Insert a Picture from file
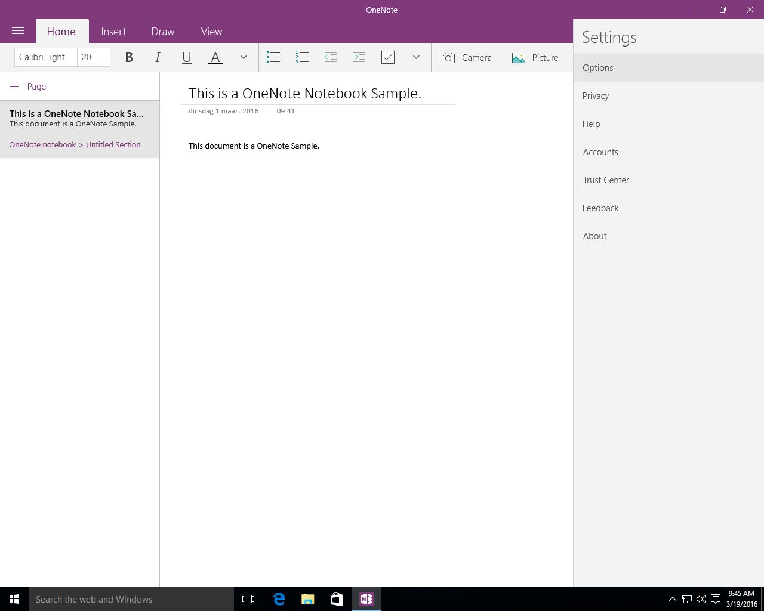Screen dimensions: 764x611 click(535, 57)
